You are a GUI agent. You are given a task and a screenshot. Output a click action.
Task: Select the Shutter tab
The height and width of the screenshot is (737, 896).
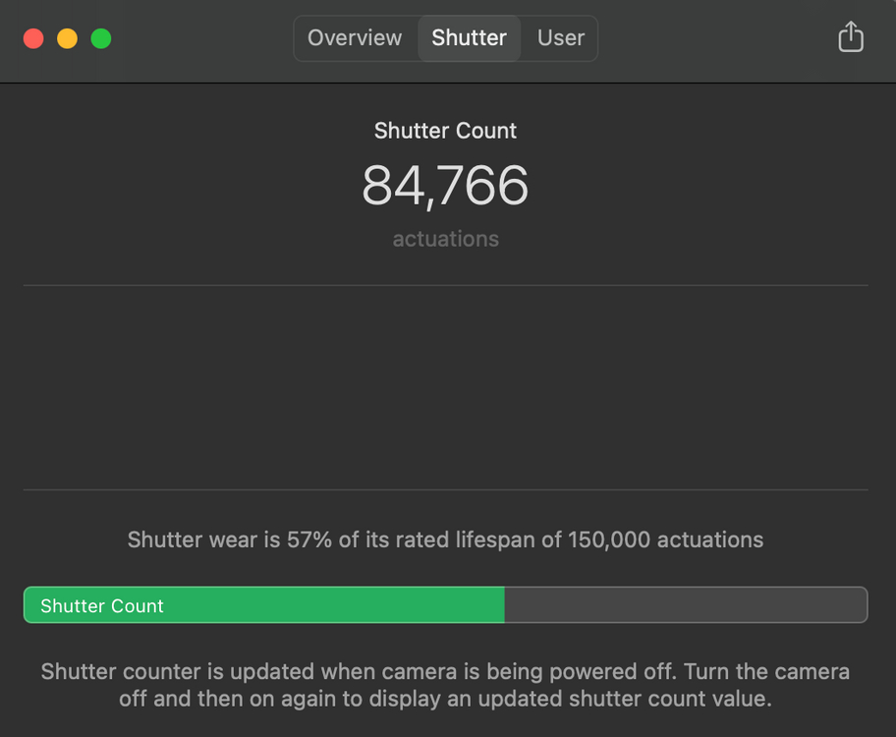[x=469, y=38]
